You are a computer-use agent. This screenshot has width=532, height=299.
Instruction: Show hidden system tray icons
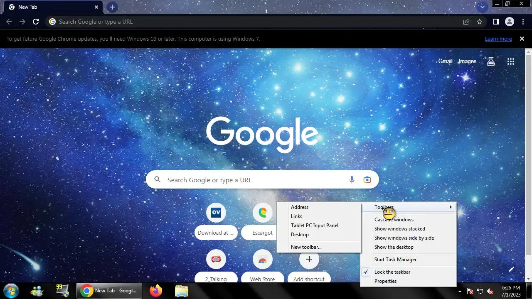tap(460, 291)
